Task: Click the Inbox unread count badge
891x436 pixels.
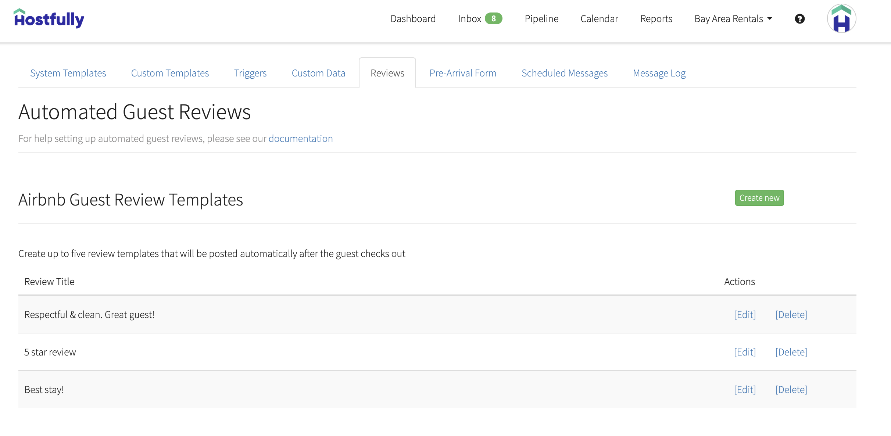Action: pos(494,18)
